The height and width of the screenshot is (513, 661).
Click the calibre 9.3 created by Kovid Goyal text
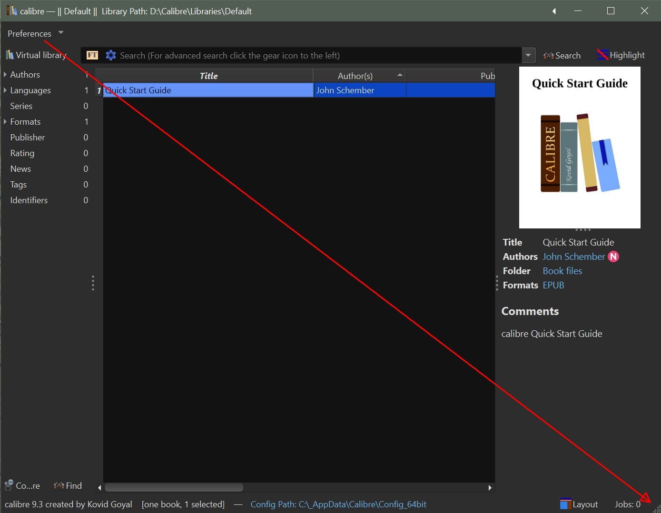tap(69, 504)
